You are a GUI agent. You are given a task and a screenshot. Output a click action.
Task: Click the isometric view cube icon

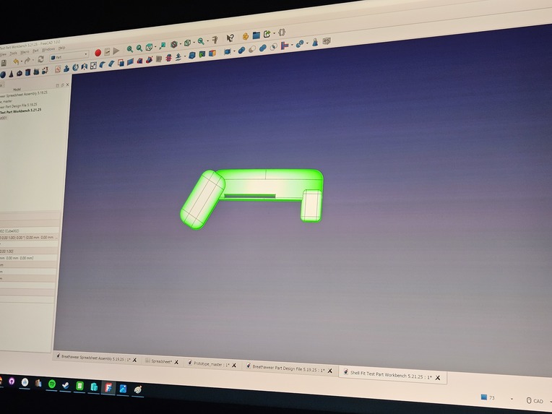149,47
